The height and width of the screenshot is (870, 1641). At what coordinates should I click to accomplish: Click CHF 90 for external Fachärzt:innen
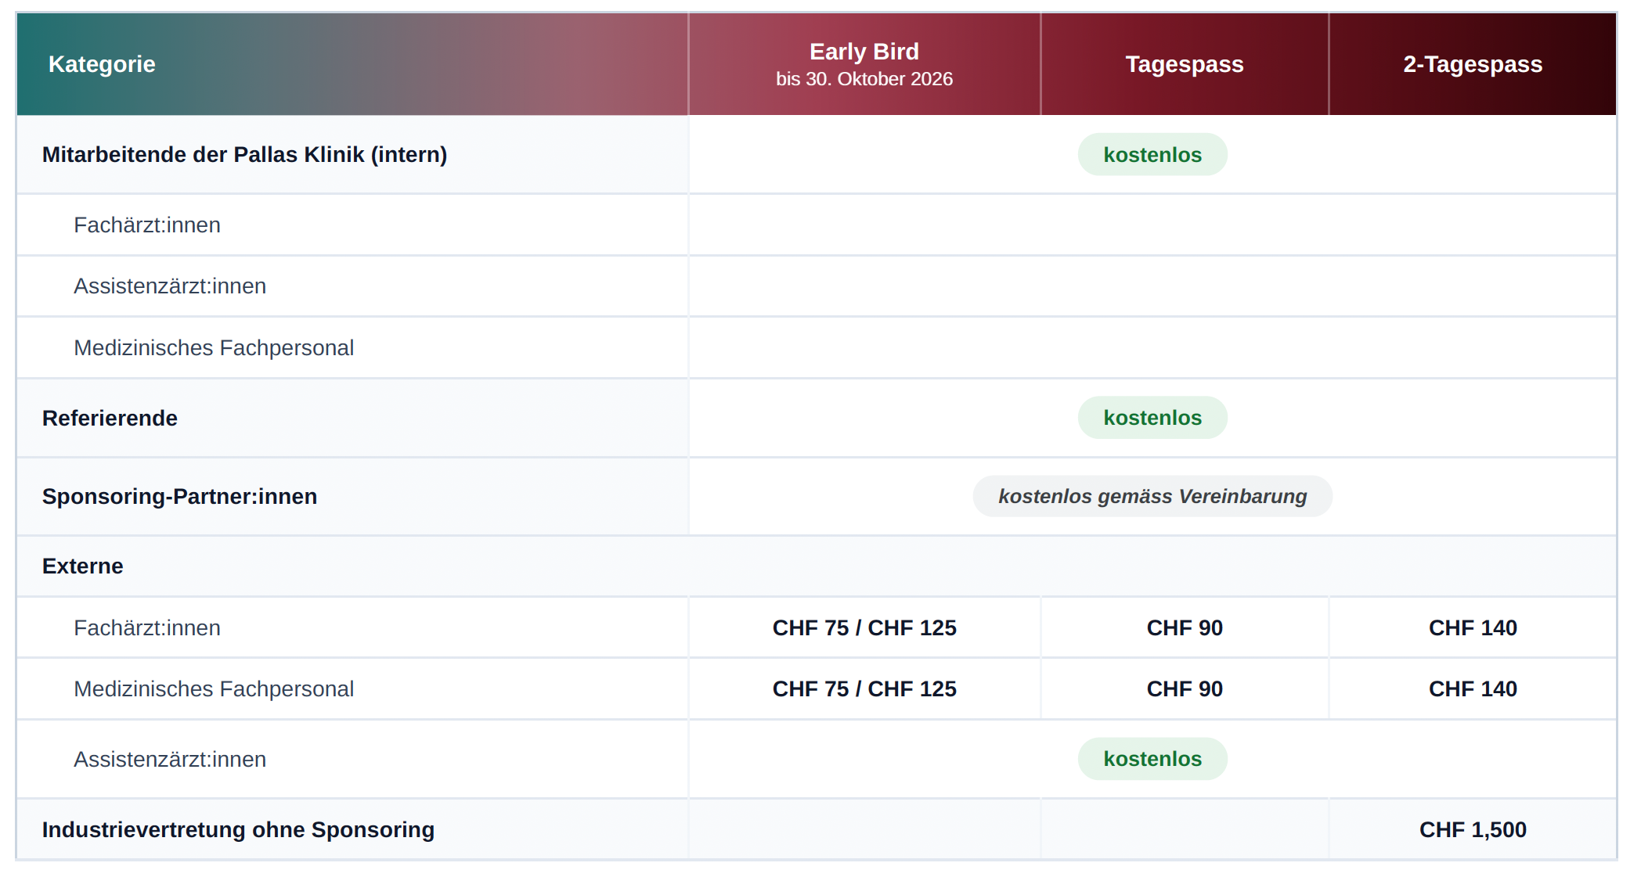(1185, 628)
